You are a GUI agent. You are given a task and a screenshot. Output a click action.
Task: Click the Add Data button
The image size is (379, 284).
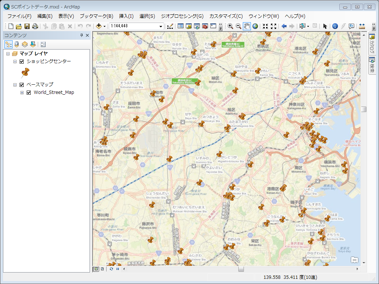(98, 26)
